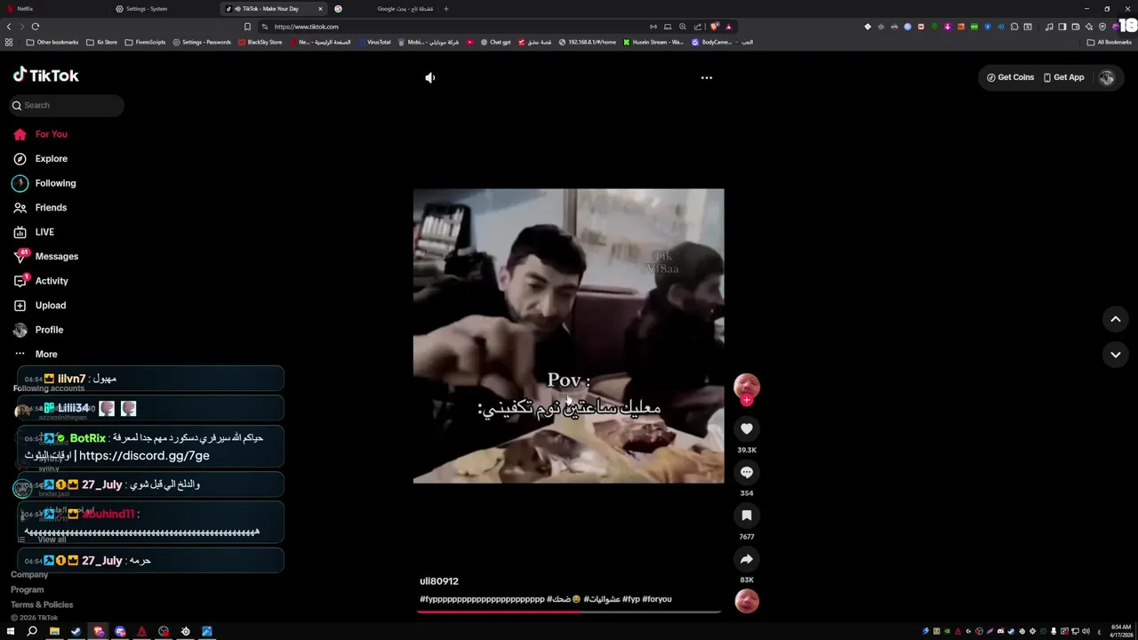Open the discord.gg/7ge link in chat overlay
This screenshot has width=1138, height=640.
144,455
